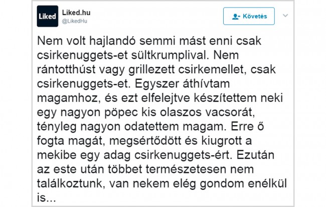Click the word "találkoztunk" in the tweet
326x207 pixels.
pyautogui.click(x=71, y=183)
